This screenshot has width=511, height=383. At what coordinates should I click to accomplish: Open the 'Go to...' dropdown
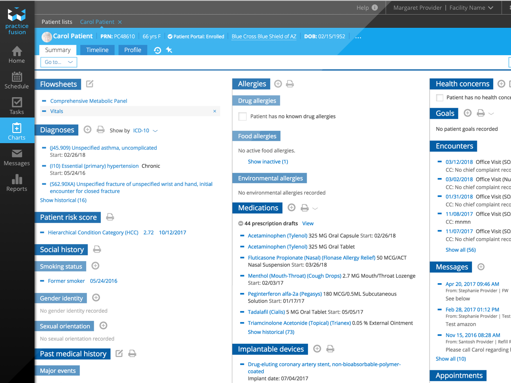tap(59, 62)
